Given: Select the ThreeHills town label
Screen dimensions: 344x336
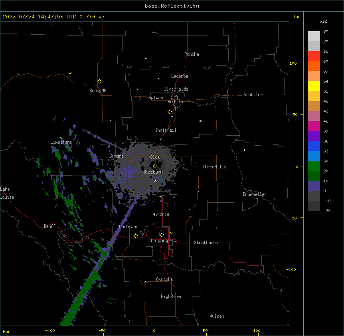Looking at the screenshot, I should (x=214, y=167).
